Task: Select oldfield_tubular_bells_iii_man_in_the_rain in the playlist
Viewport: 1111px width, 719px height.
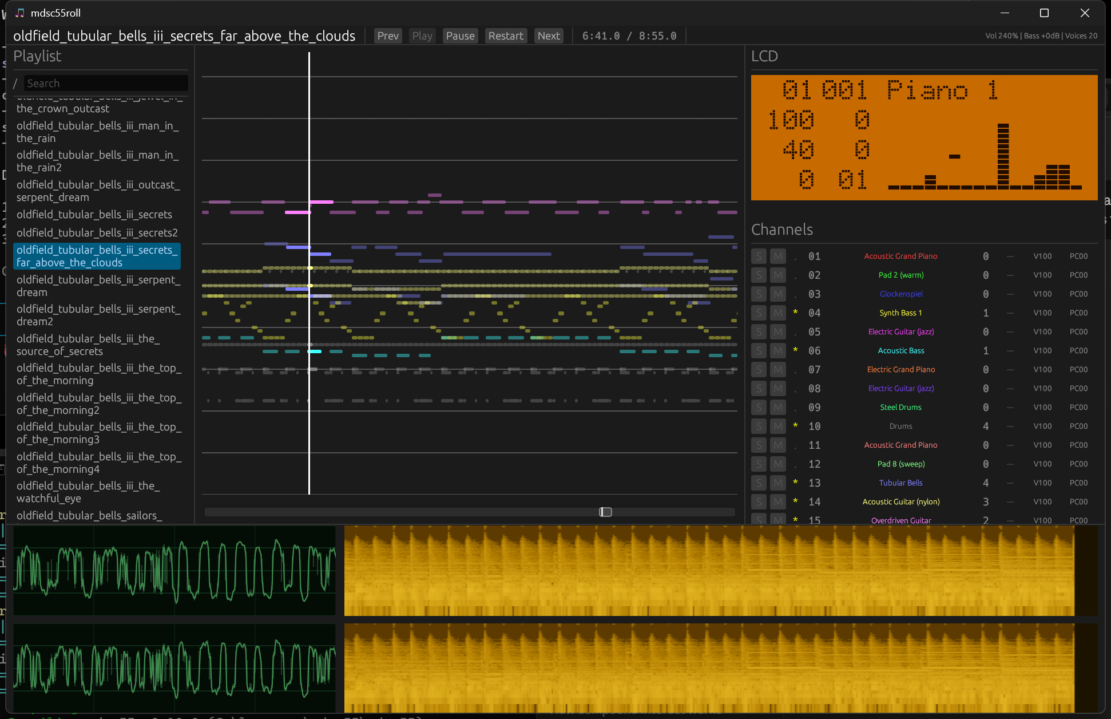Action: [98, 132]
